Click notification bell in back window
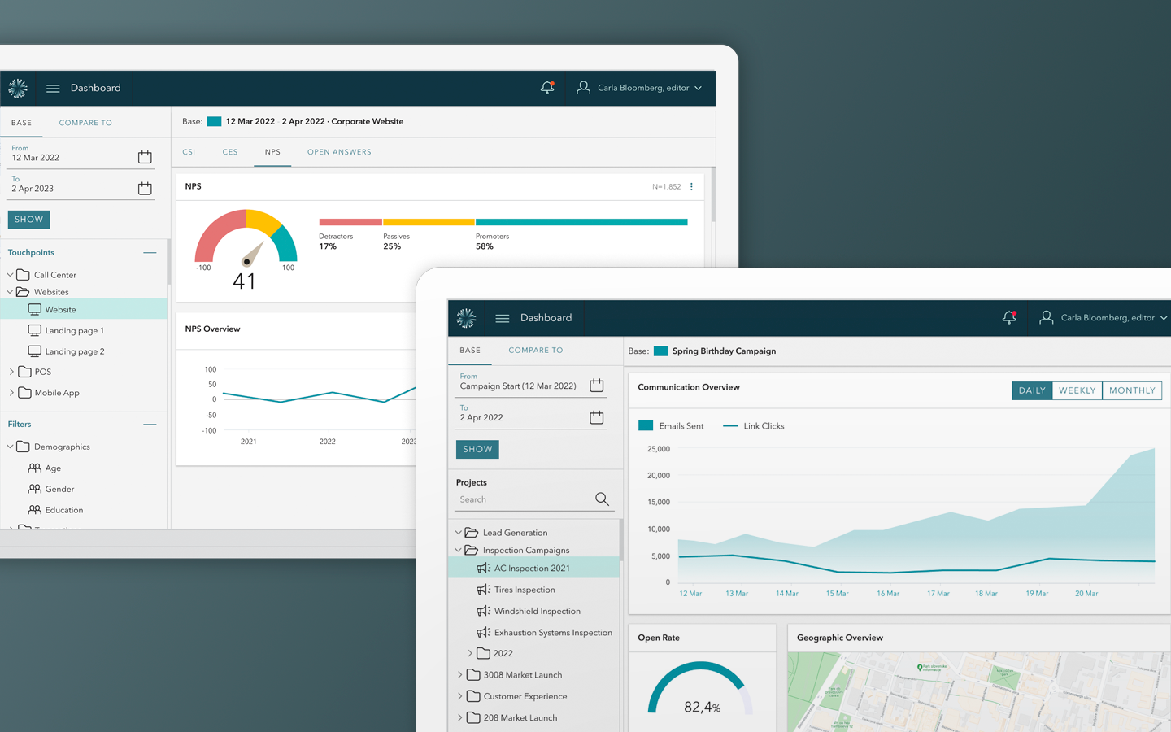 coord(547,88)
